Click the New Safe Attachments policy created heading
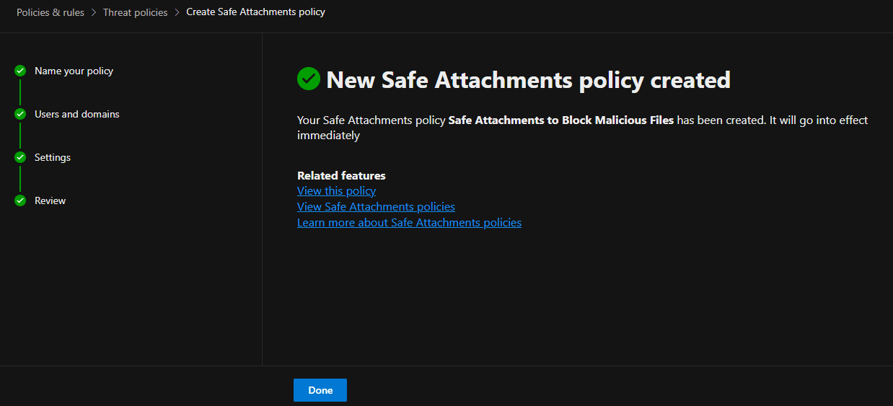 point(528,79)
